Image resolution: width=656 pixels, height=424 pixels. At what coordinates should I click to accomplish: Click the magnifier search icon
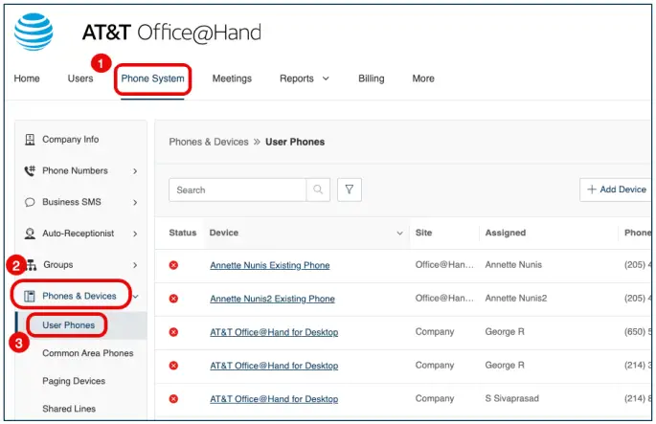tap(318, 190)
